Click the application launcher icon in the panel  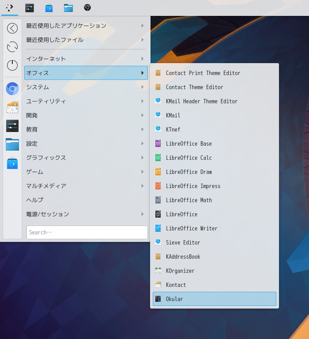(x=10, y=8)
